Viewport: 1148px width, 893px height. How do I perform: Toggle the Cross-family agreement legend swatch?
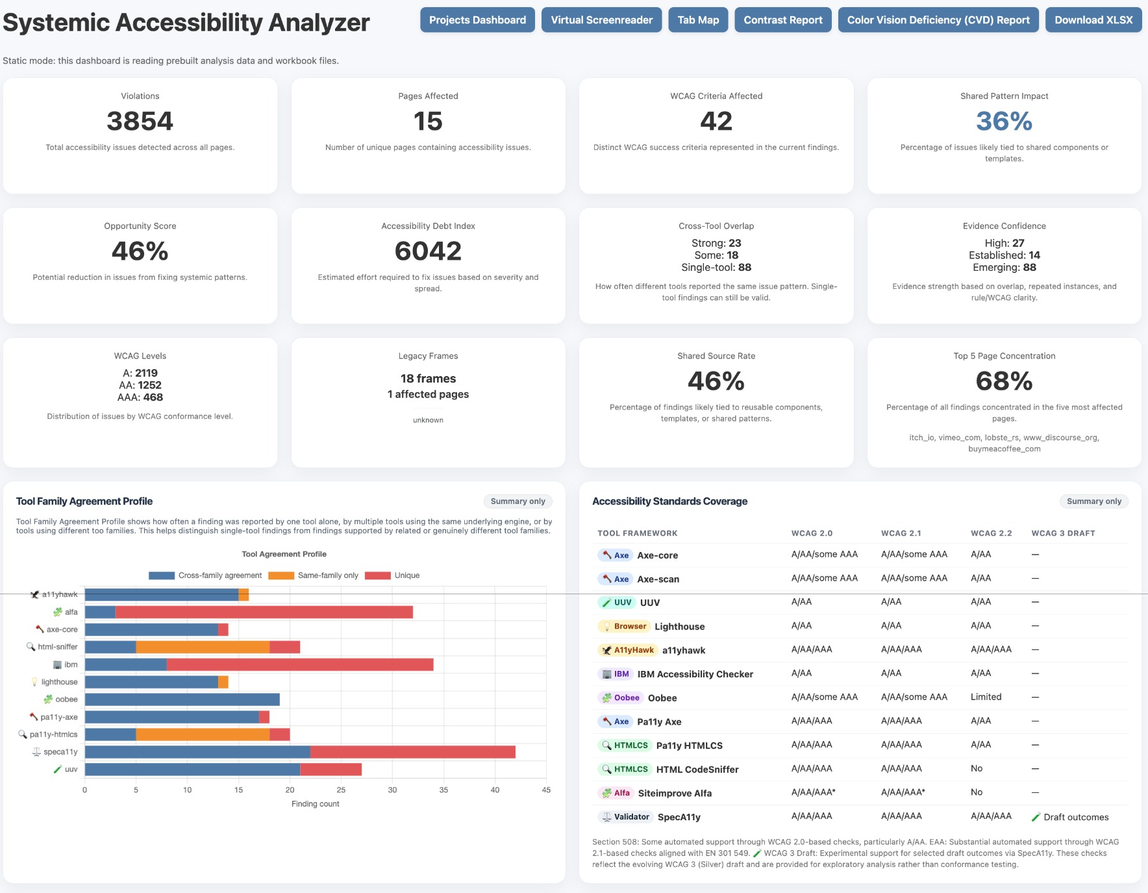pos(162,575)
